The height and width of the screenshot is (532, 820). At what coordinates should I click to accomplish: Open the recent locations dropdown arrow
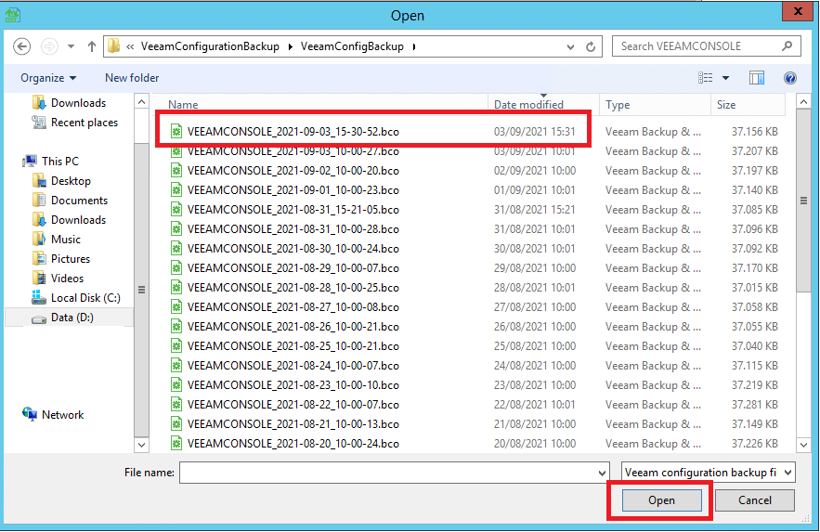click(71, 46)
